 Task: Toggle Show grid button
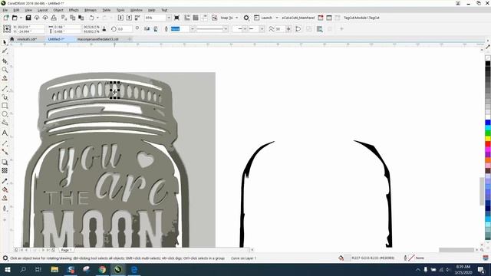pos(196,18)
